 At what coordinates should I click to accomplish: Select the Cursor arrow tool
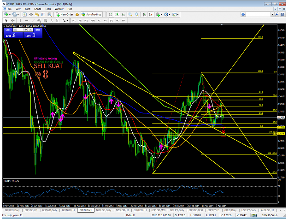tap(6, 21)
